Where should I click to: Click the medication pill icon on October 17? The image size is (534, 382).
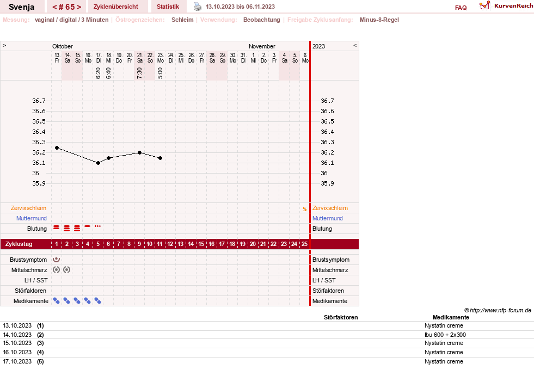click(x=98, y=300)
